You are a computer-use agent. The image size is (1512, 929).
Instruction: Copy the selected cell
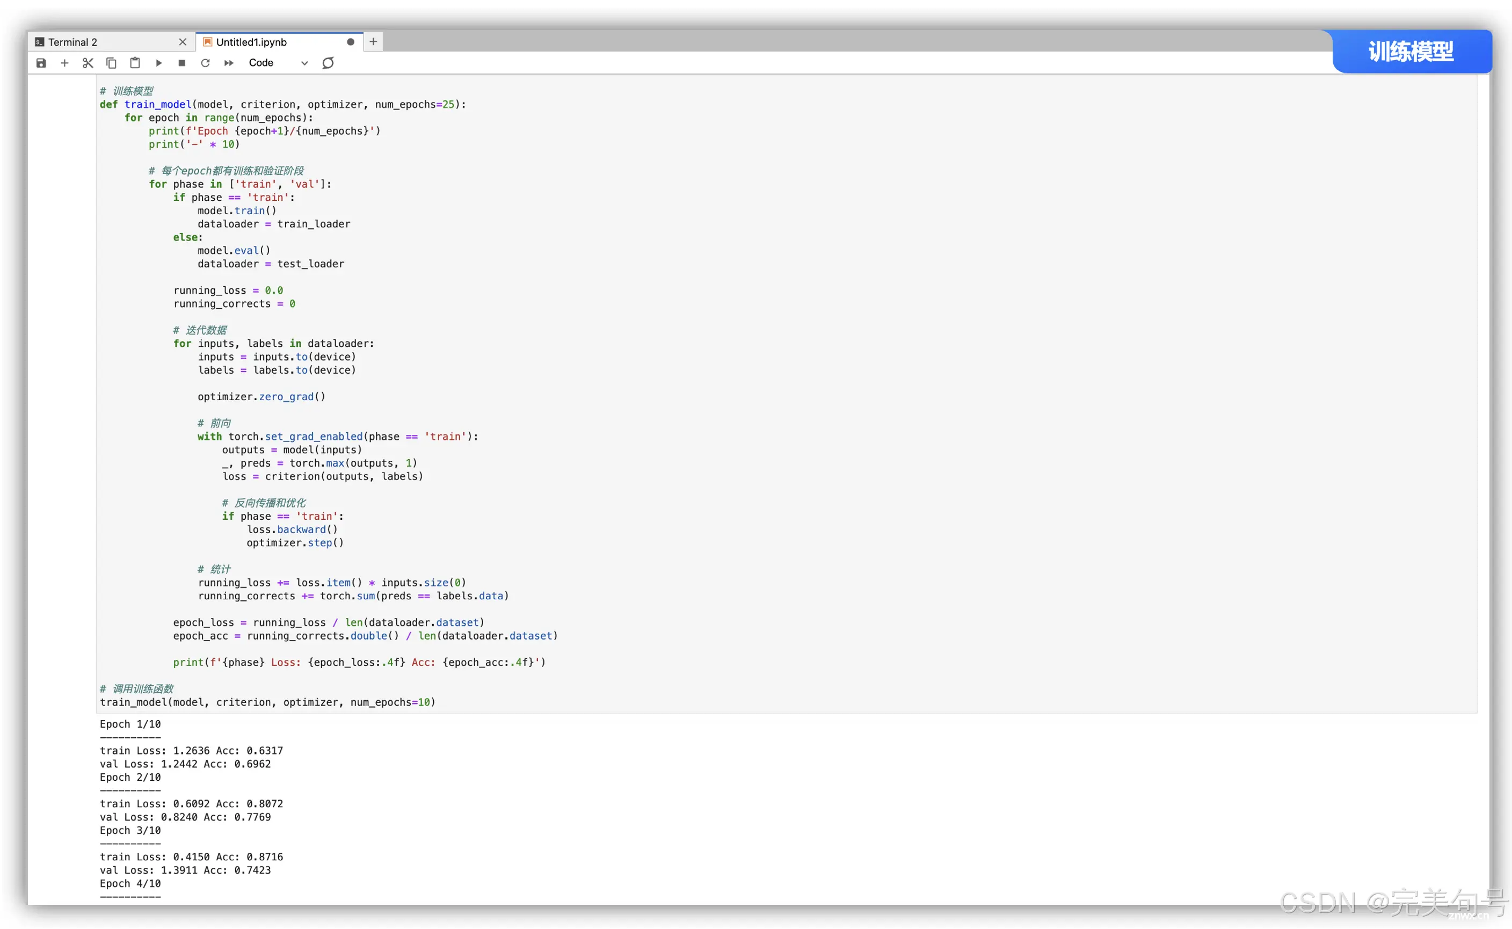111,63
